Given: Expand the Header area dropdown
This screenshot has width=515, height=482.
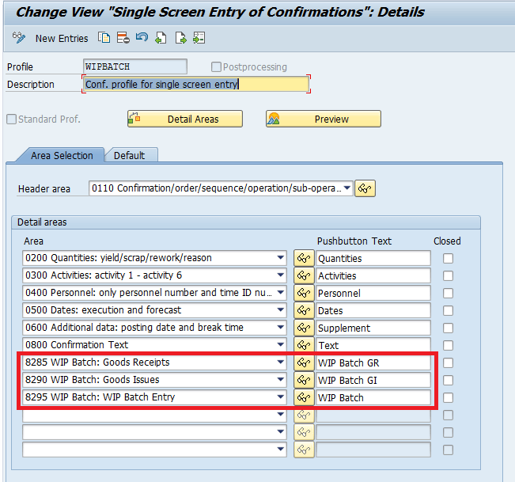Looking at the screenshot, I should pyautogui.click(x=346, y=188).
